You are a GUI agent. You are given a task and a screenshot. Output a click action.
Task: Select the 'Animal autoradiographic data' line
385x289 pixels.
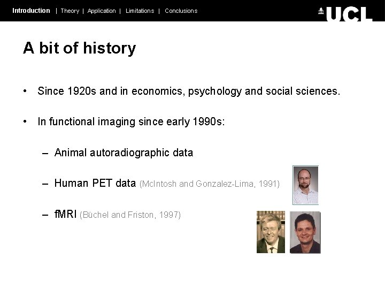coord(124,153)
